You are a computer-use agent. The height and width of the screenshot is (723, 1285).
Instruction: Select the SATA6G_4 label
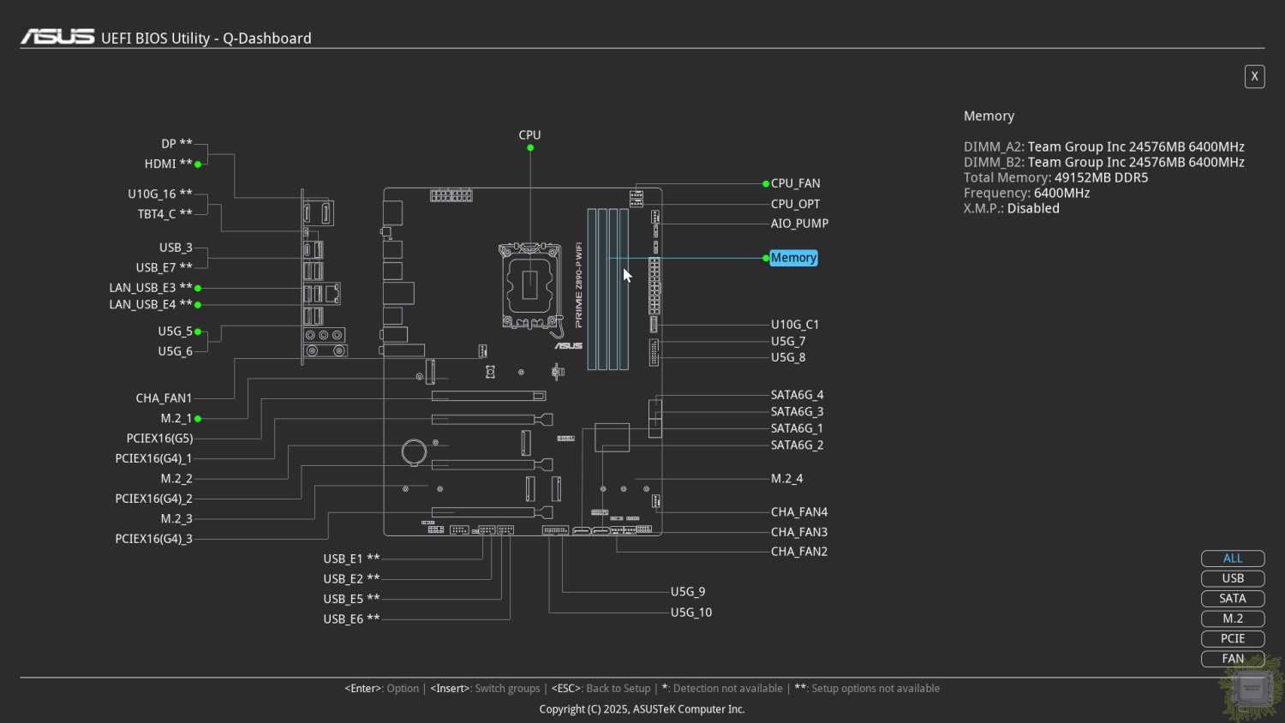click(x=797, y=395)
